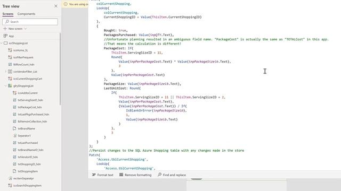
Task: Select the icoAddtoCurrent icon control
Action: tap(14, 93)
